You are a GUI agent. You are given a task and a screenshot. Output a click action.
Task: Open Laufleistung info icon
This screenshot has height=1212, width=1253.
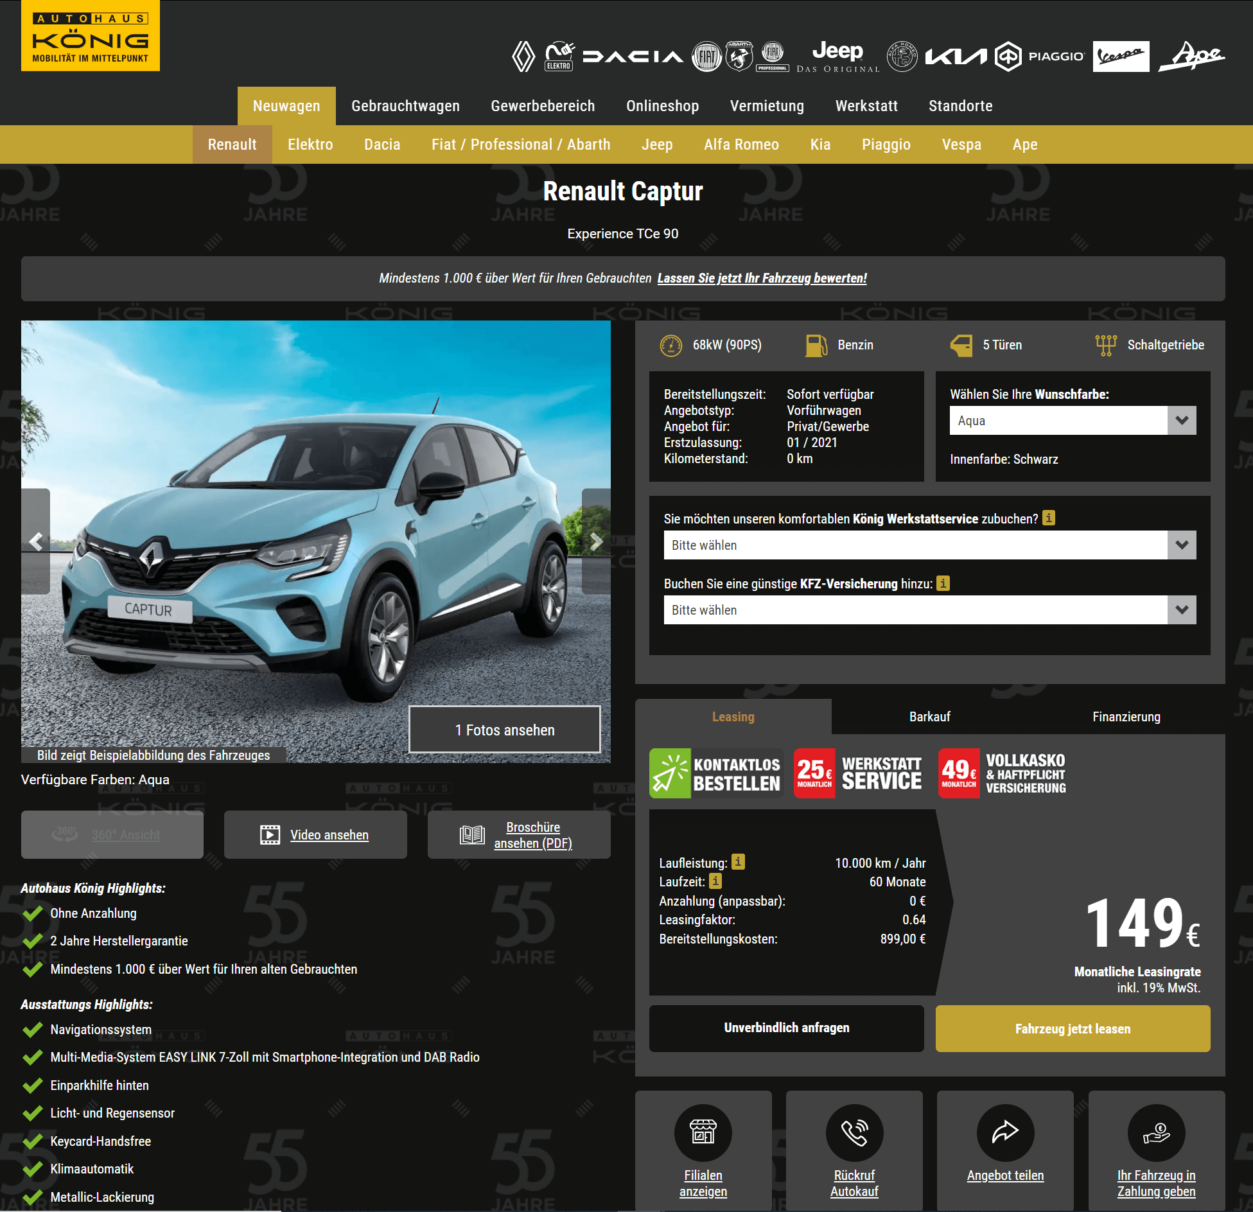[x=739, y=862]
